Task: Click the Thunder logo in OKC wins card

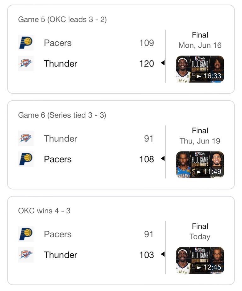Action: pyautogui.click(x=26, y=255)
